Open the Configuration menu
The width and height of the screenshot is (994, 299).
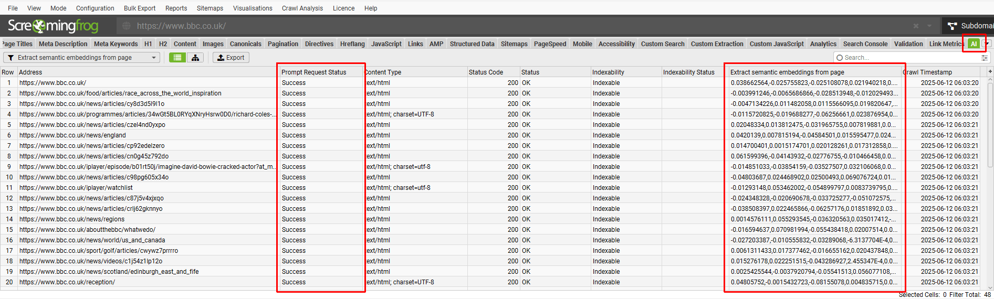tap(95, 8)
